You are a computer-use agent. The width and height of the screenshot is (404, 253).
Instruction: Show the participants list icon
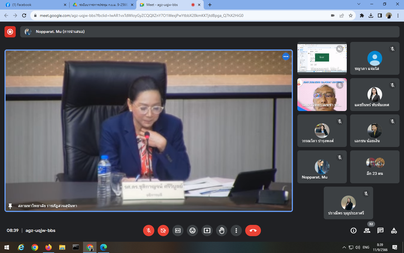pyautogui.click(x=367, y=231)
